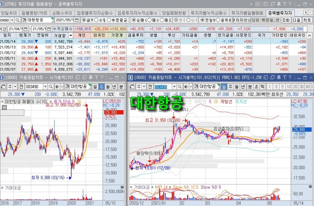Select 매수 radio option

[149, 20]
